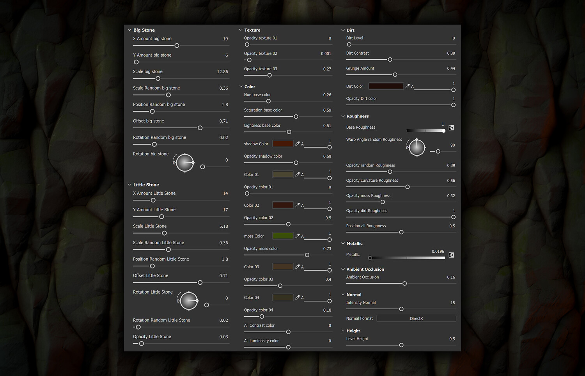Use the eyedropper beside Color 02
585x376 pixels.
click(x=298, y=205)
